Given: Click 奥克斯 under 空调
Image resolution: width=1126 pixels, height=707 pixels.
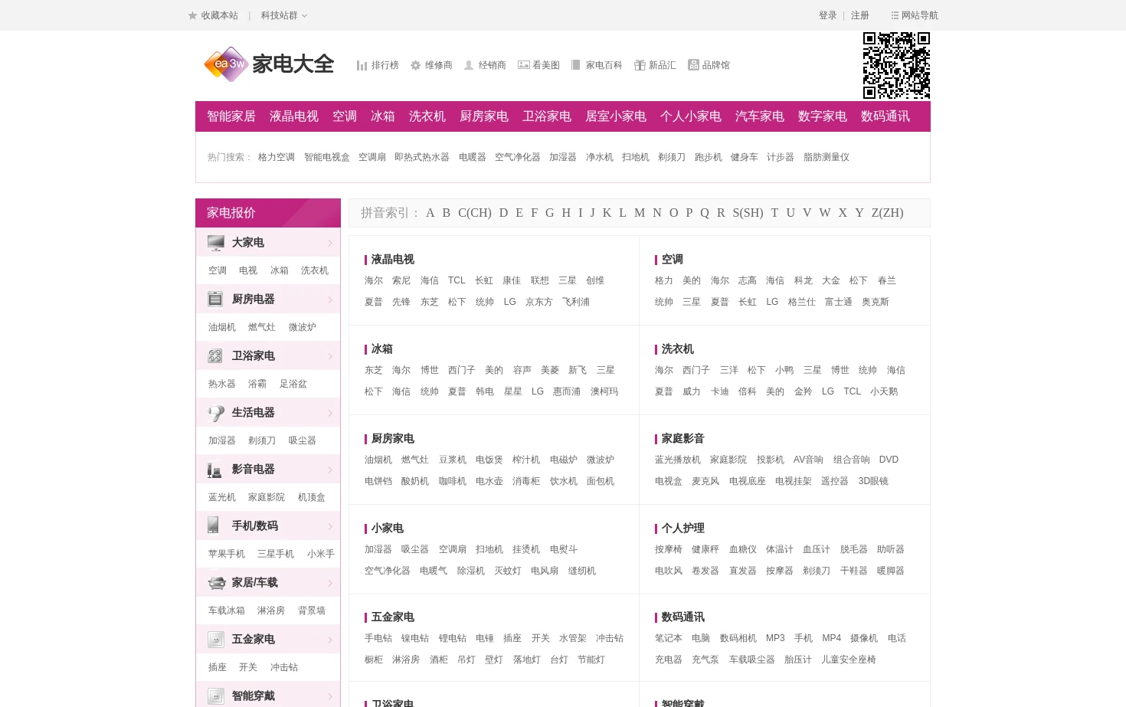Looking at the screenshot, I should tap(876, 302).
